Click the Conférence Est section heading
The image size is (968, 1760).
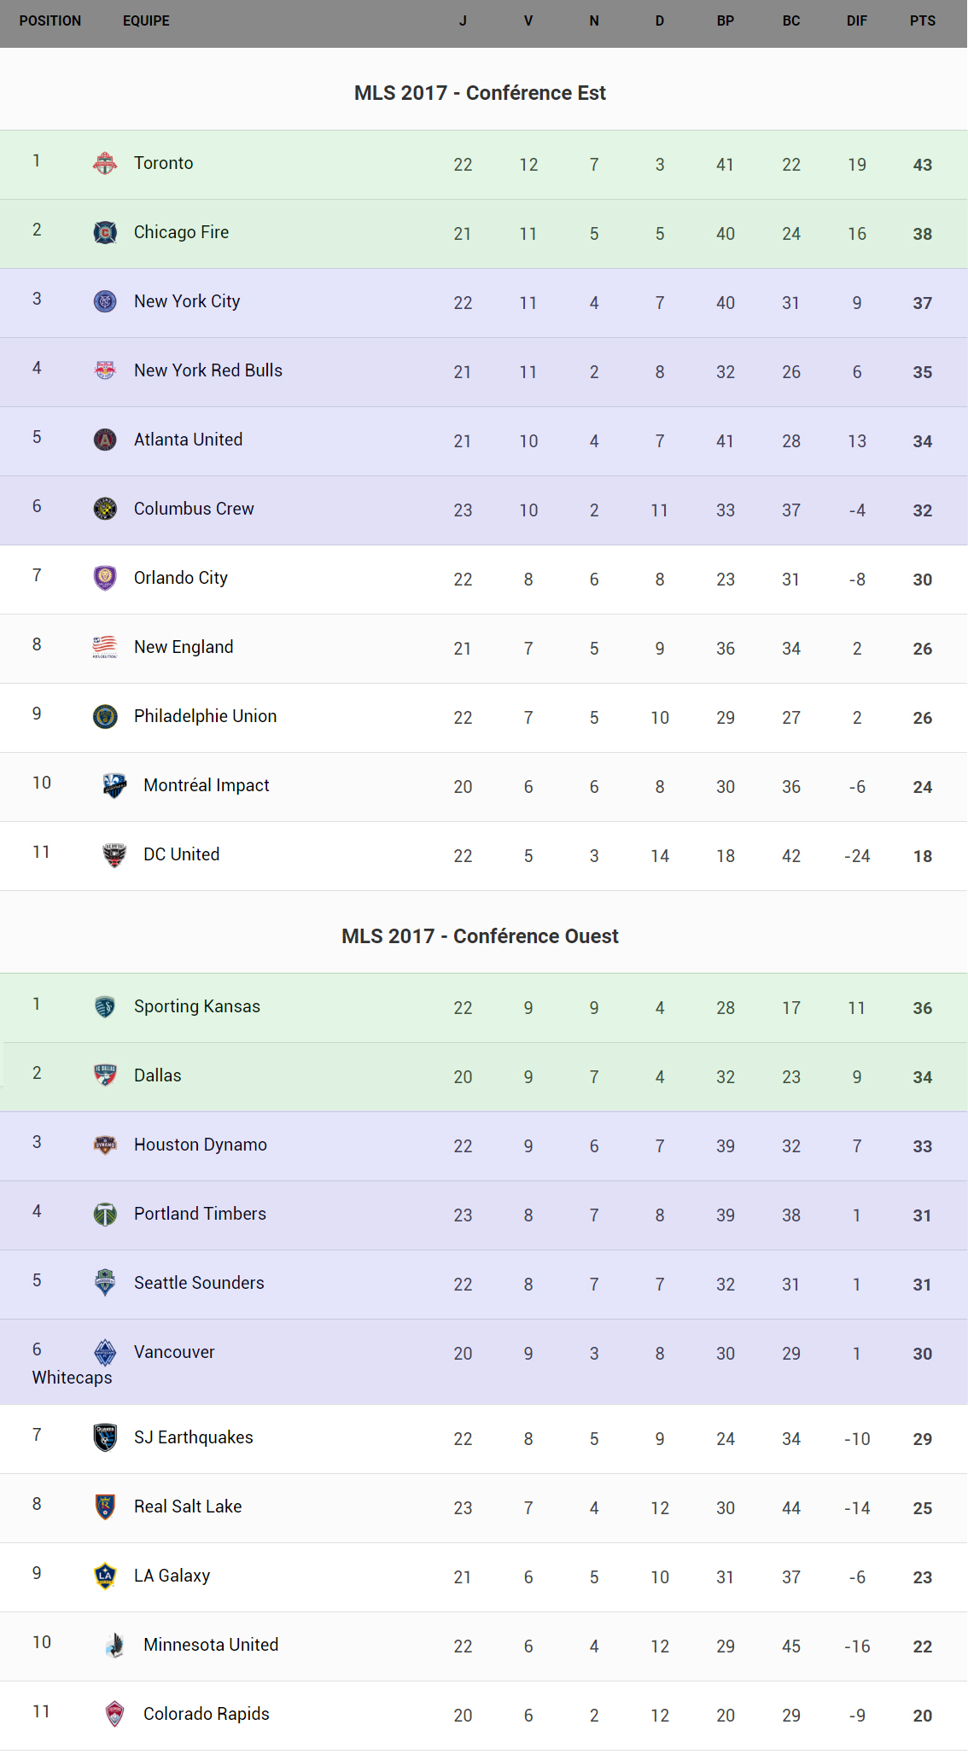[480, 93]
